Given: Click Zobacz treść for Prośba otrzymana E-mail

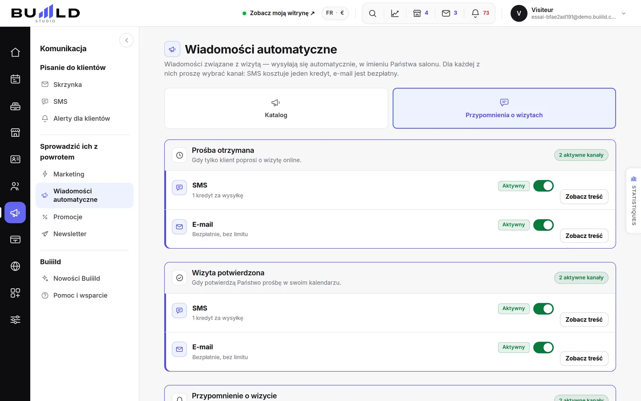Looking at the screenshot, I should pyautogui.click(x=584, y=236).
